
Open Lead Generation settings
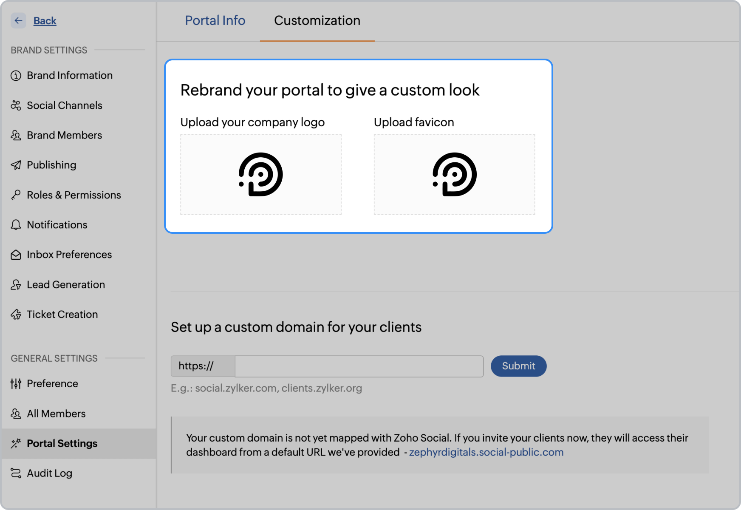66,285
